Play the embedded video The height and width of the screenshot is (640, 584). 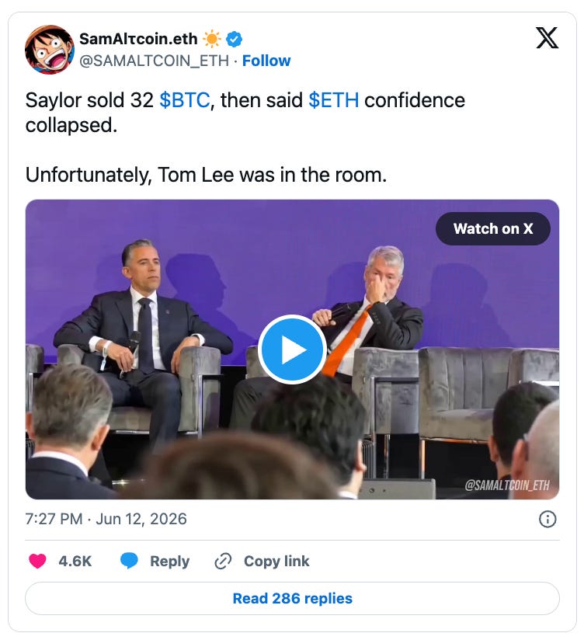pyautogui.click(x=292, y=350)
